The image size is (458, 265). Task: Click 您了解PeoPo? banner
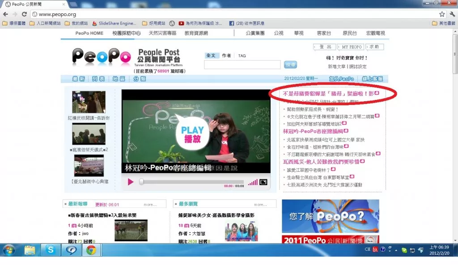(331, 216)
